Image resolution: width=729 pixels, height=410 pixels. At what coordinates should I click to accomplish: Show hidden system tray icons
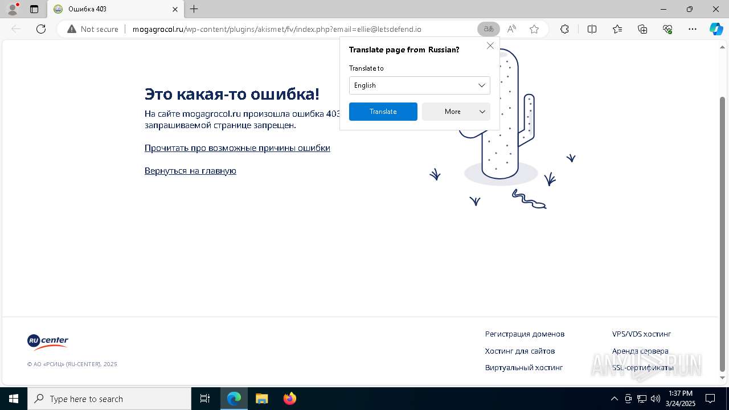pos(614,399)
